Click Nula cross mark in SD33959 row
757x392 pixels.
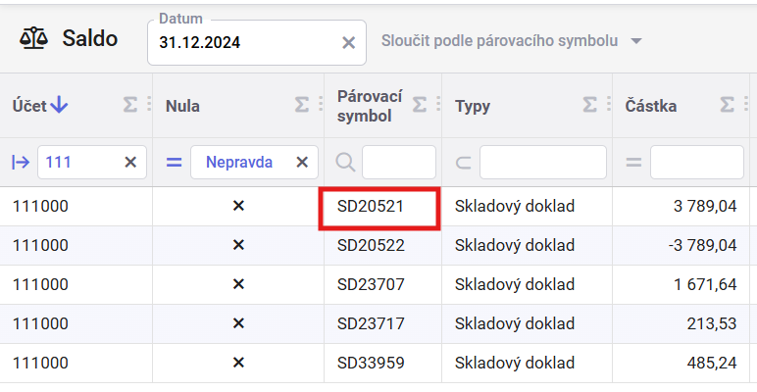click(x=238, y=363)
